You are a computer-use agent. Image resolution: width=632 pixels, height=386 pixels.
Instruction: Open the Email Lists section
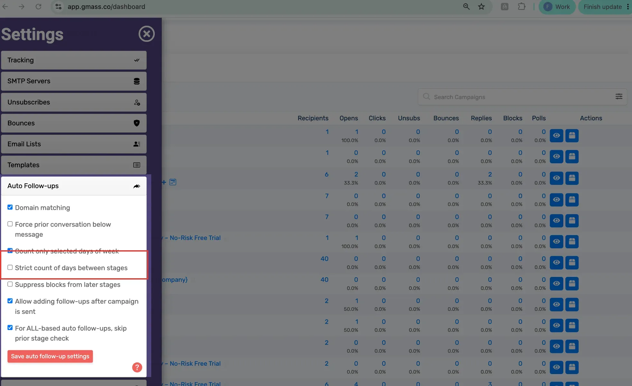click(x=74, y=144)
